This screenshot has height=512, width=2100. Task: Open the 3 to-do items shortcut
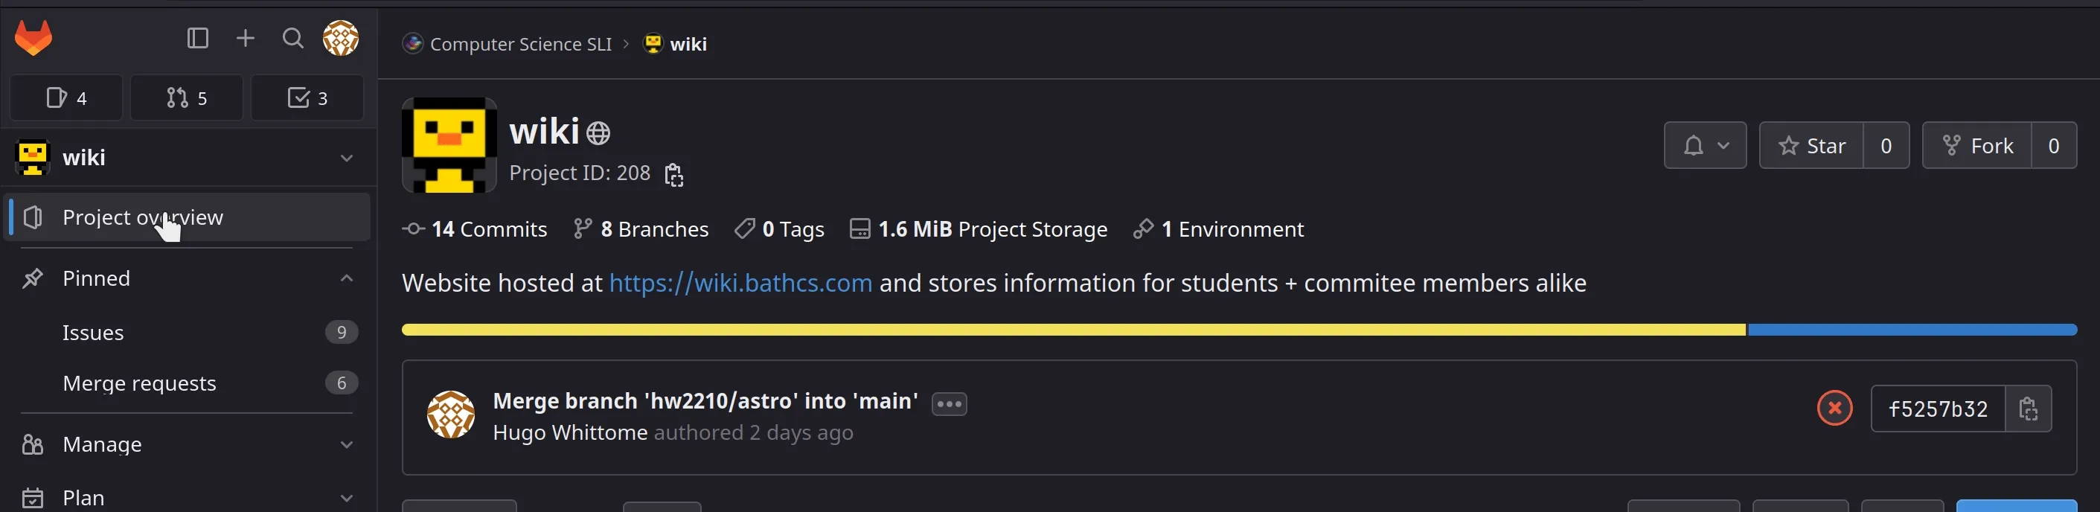click(x=307, y=97)
